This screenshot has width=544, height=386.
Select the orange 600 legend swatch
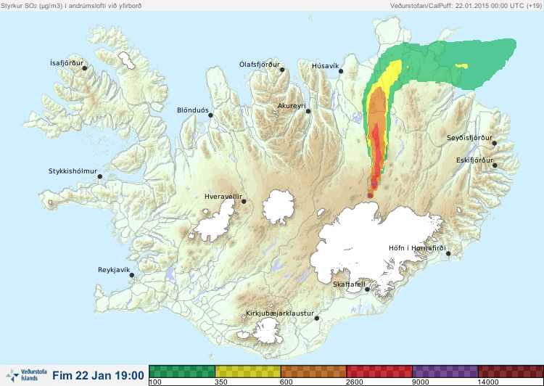coord(313,371)
